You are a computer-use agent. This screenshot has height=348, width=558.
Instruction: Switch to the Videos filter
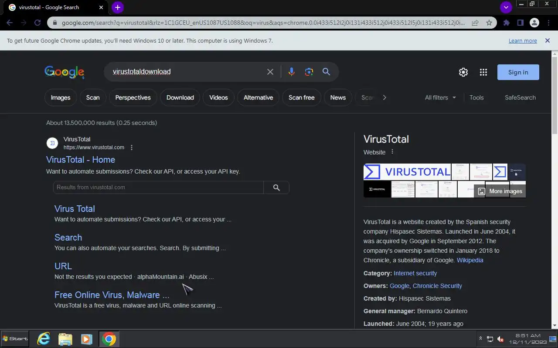point(218,97)
